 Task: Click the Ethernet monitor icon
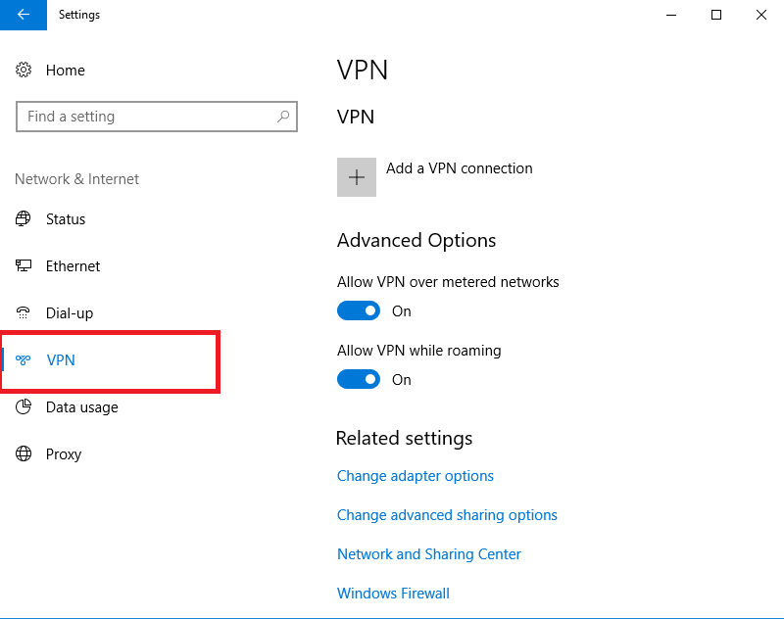click(23, 265)
